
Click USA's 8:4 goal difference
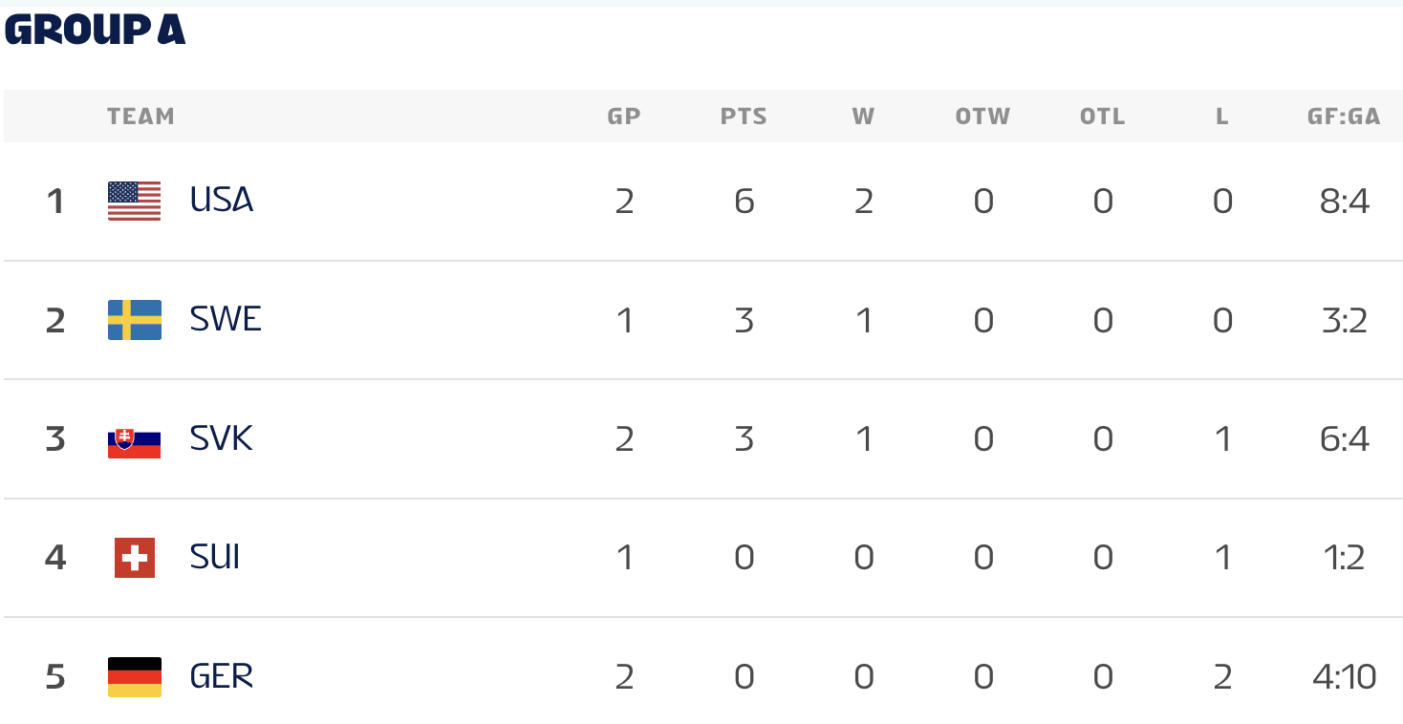[1344, 202]
